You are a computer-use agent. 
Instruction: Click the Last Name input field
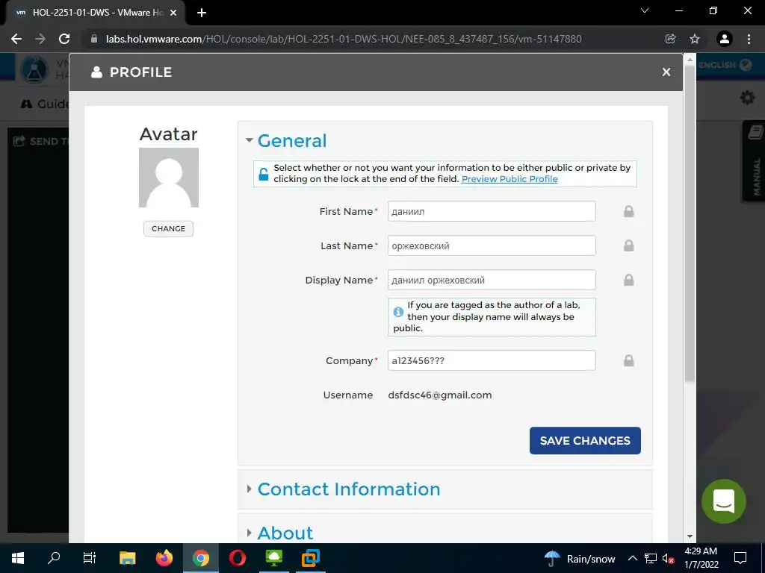tap(492, 245)
